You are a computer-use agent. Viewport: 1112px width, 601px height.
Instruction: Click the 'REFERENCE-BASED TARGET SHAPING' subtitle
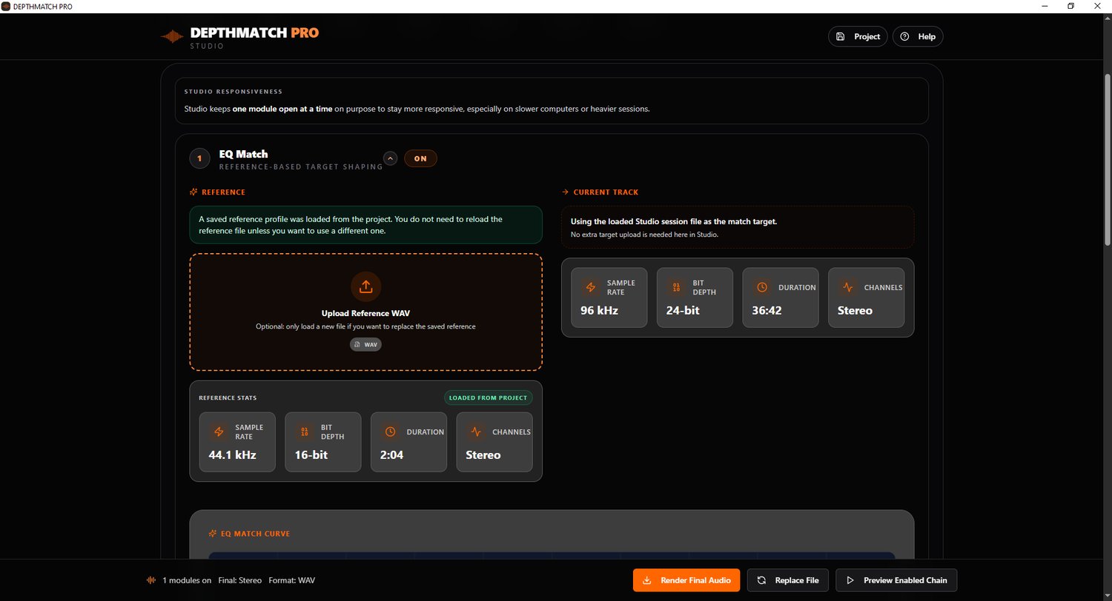click(301, 167)
